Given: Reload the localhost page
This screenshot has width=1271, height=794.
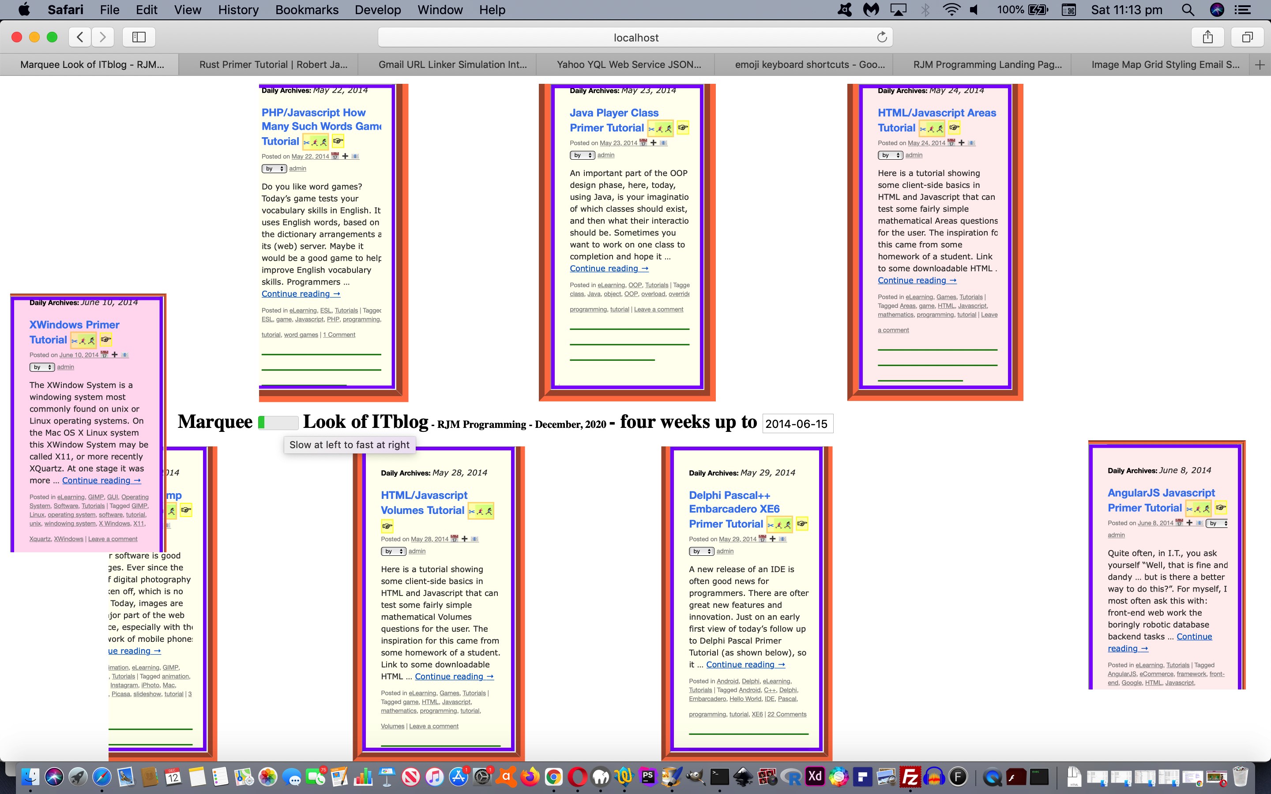Looking at the screenshot, I should pyautogui.click(x=882, y=37).
